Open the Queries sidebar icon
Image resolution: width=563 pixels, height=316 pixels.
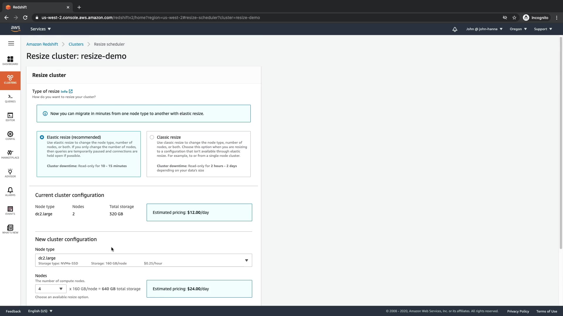10,98
